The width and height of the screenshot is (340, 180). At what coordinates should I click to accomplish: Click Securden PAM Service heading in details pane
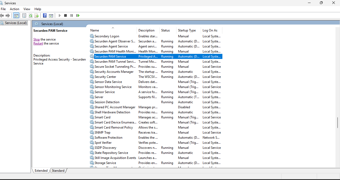click(x=50, y=30)
